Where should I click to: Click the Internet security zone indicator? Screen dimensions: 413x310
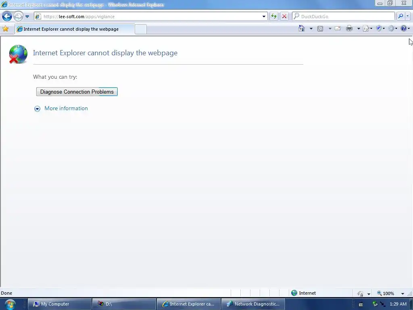pyautogui.click(x=303, y=293)
